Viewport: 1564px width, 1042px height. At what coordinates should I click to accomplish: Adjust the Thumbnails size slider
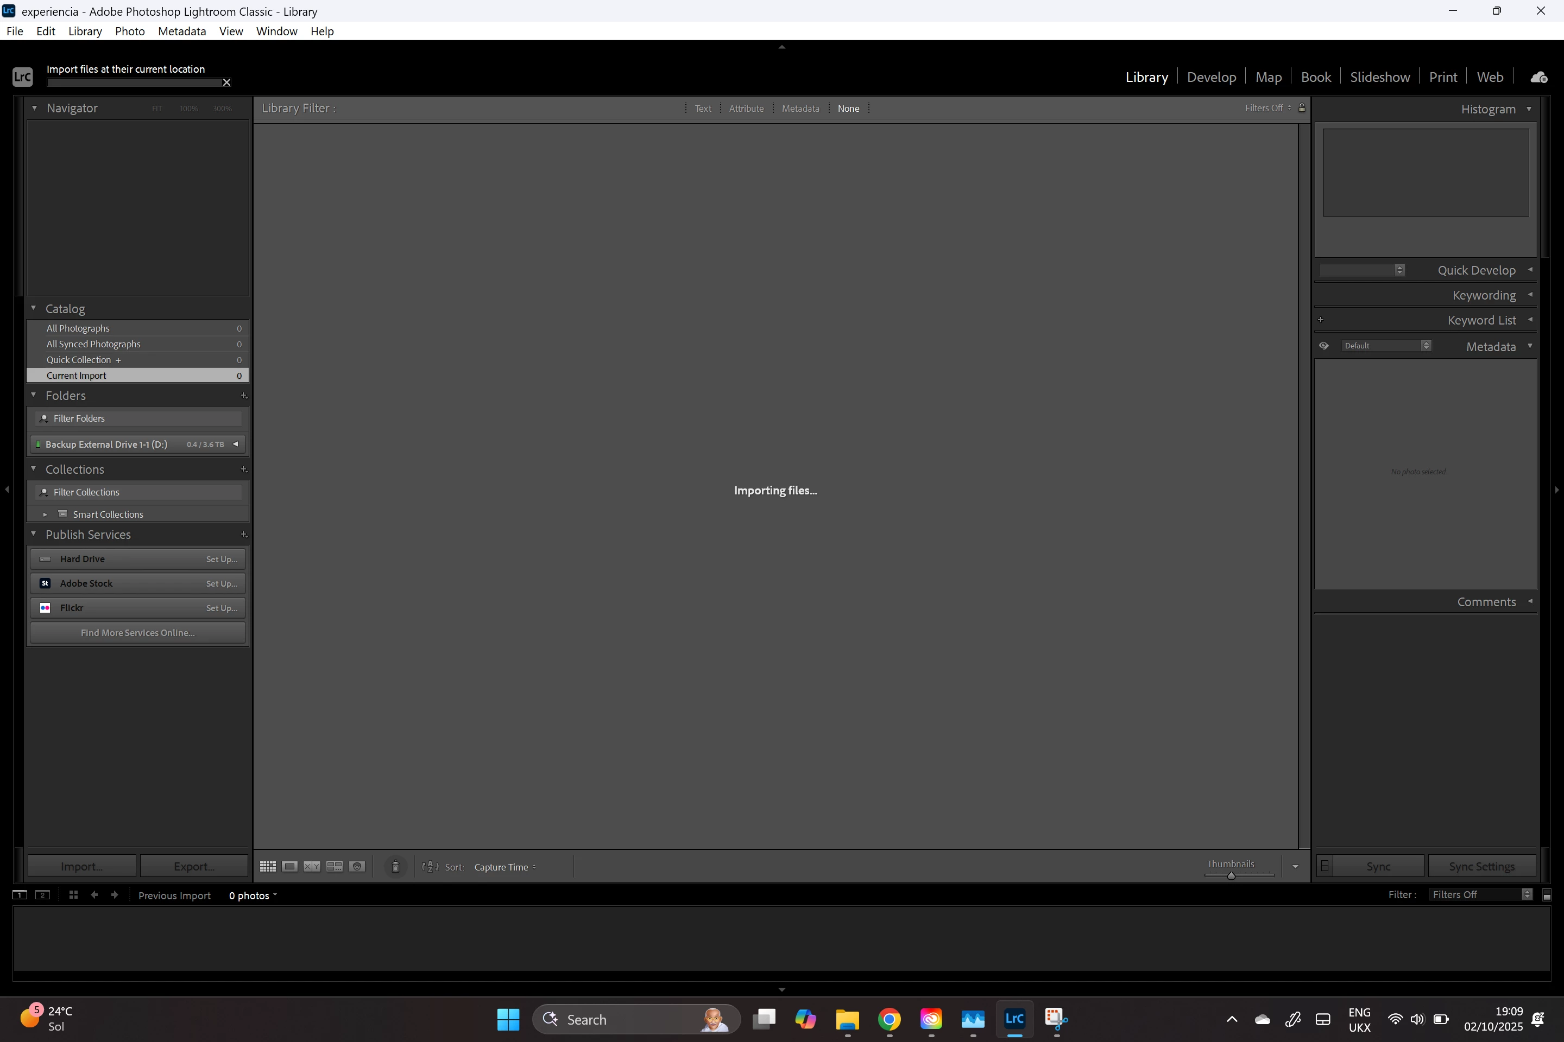1232,876
